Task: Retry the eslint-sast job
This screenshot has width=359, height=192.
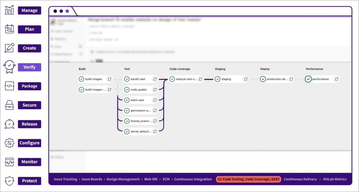Action: point(155,100)
